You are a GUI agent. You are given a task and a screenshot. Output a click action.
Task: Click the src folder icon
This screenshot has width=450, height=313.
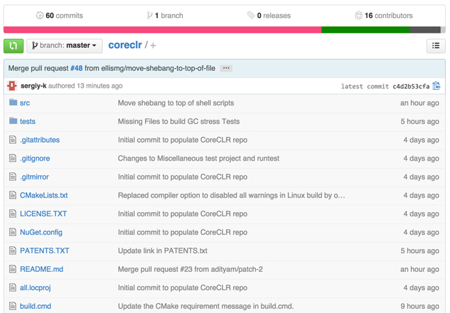13,102
